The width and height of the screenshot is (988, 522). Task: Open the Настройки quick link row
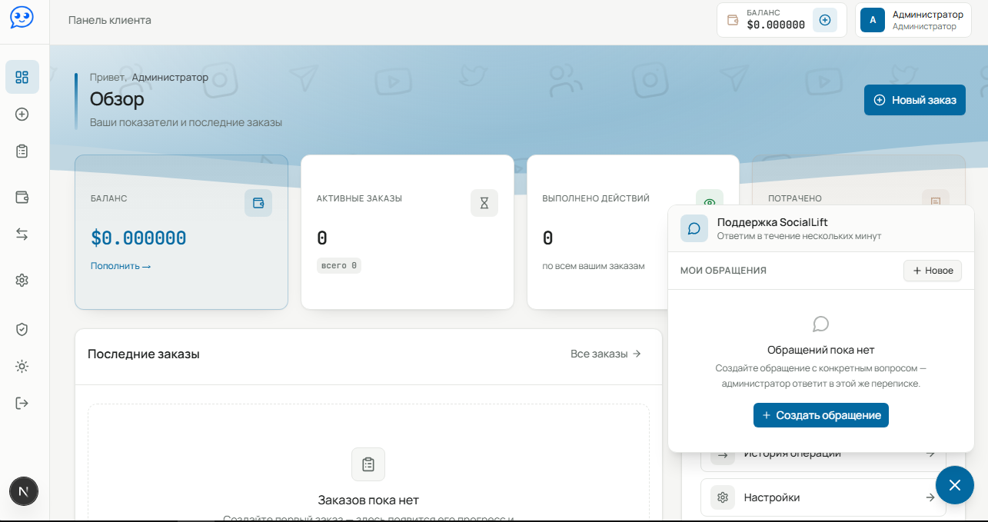[823, 497]
